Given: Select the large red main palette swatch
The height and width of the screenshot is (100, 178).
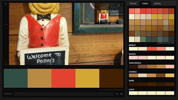Looking at the screenshot, I should (x=64, y=78).
